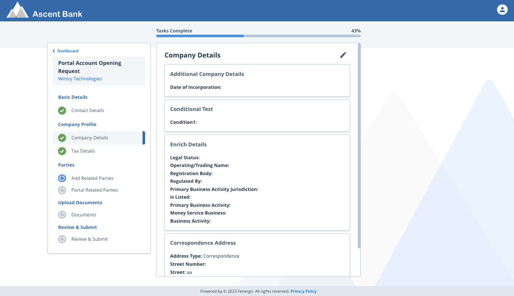Click the status circle next to Documents
This screenshot has width=514, height=296.
click(62, 215)
